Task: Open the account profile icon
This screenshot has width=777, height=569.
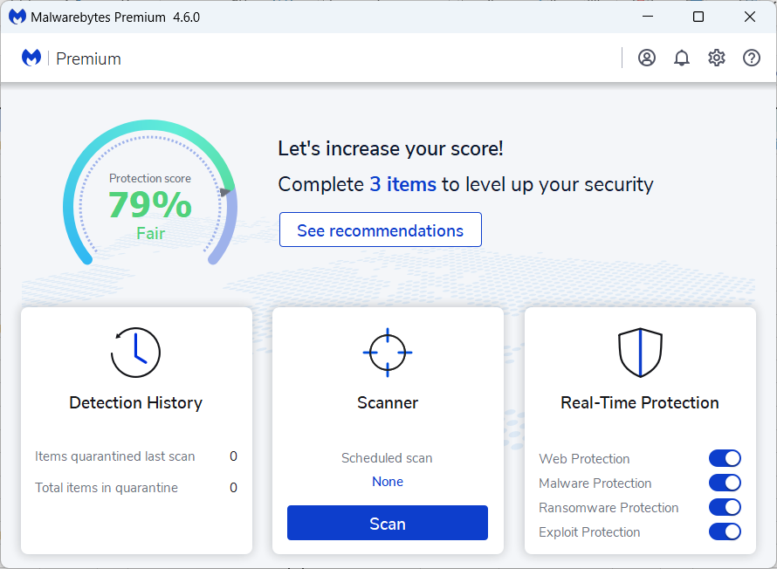Action: tap(647, 58)
